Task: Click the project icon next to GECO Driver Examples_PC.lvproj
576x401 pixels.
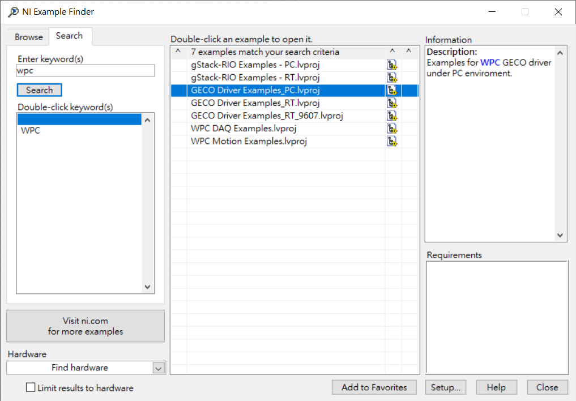Action: coord(392,89)
